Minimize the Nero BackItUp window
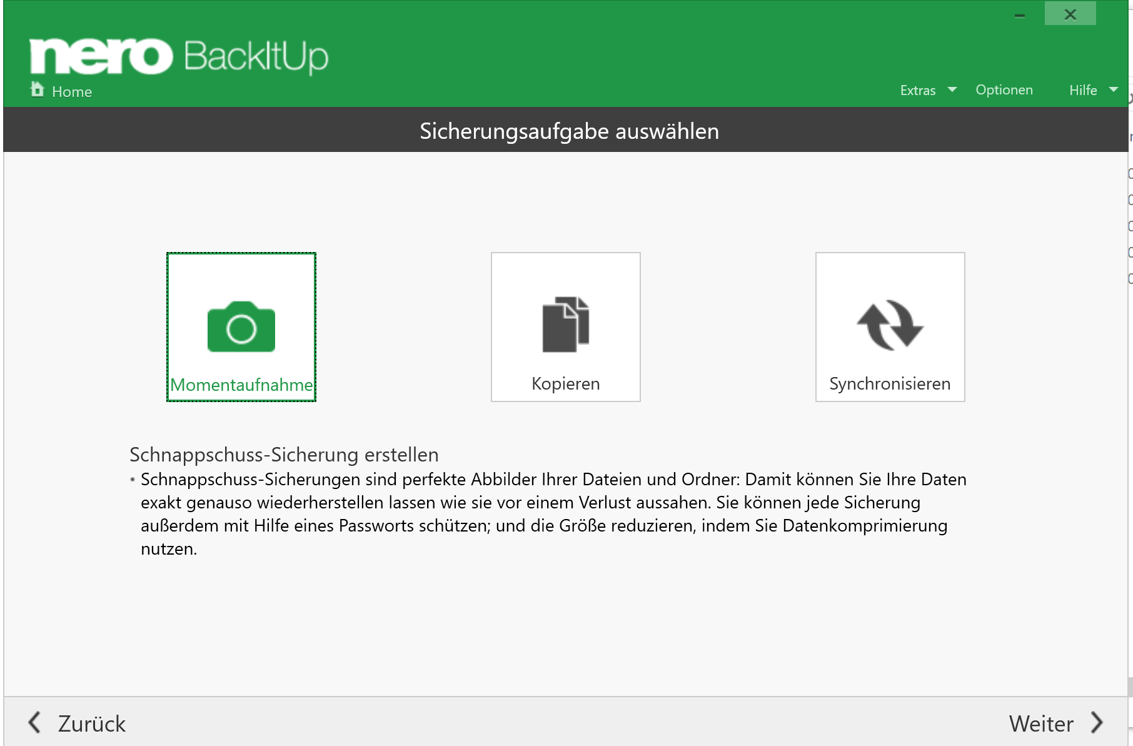 point(1020,15)
